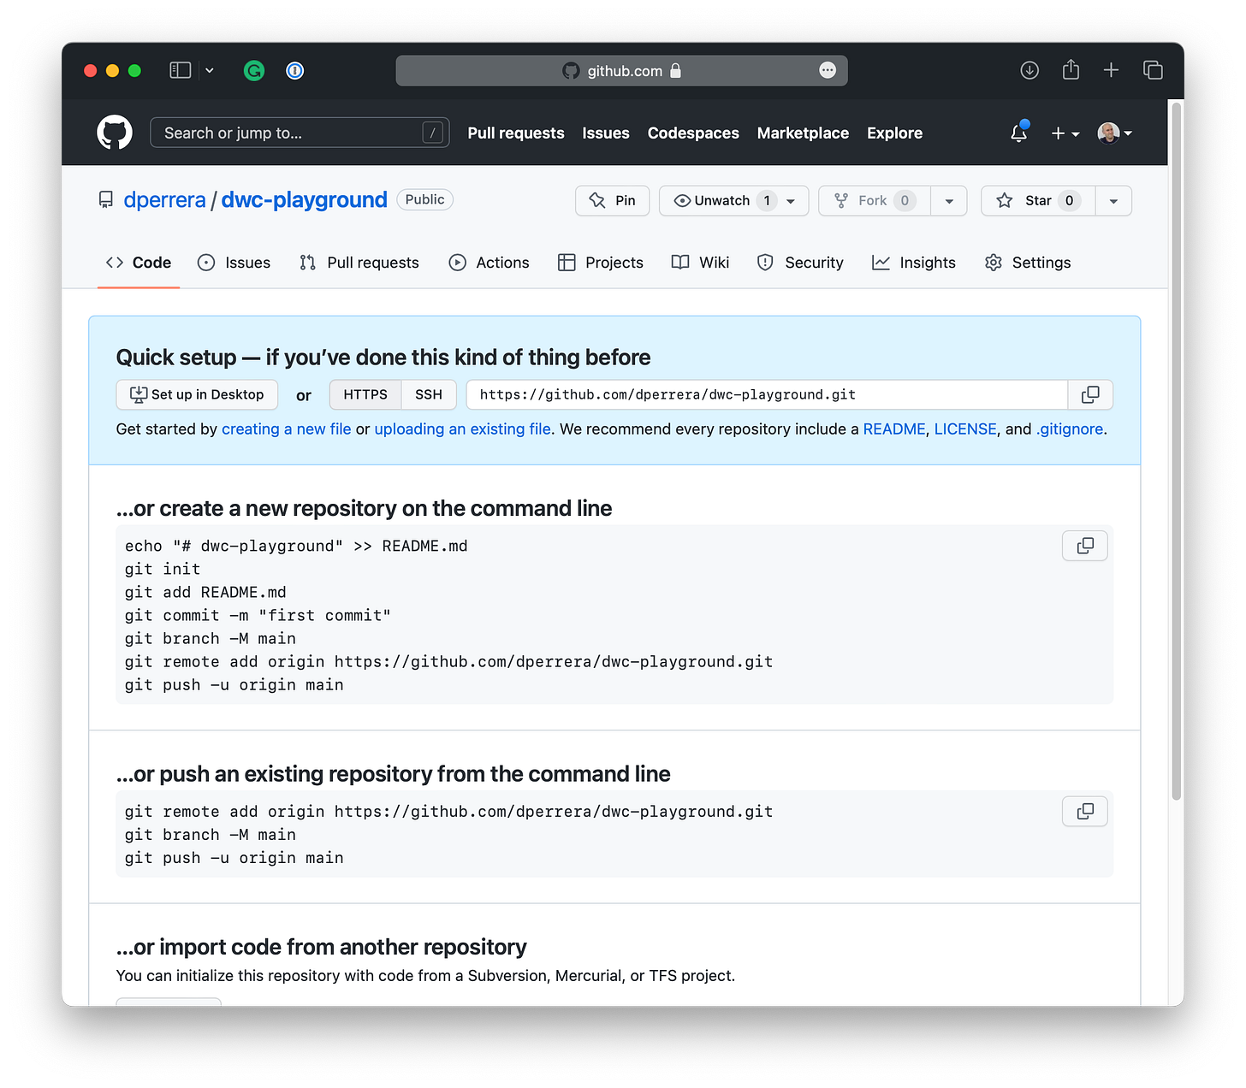Go to the Wiki tab
This screenshot has width=1246, height=1088.
point(700,263)
